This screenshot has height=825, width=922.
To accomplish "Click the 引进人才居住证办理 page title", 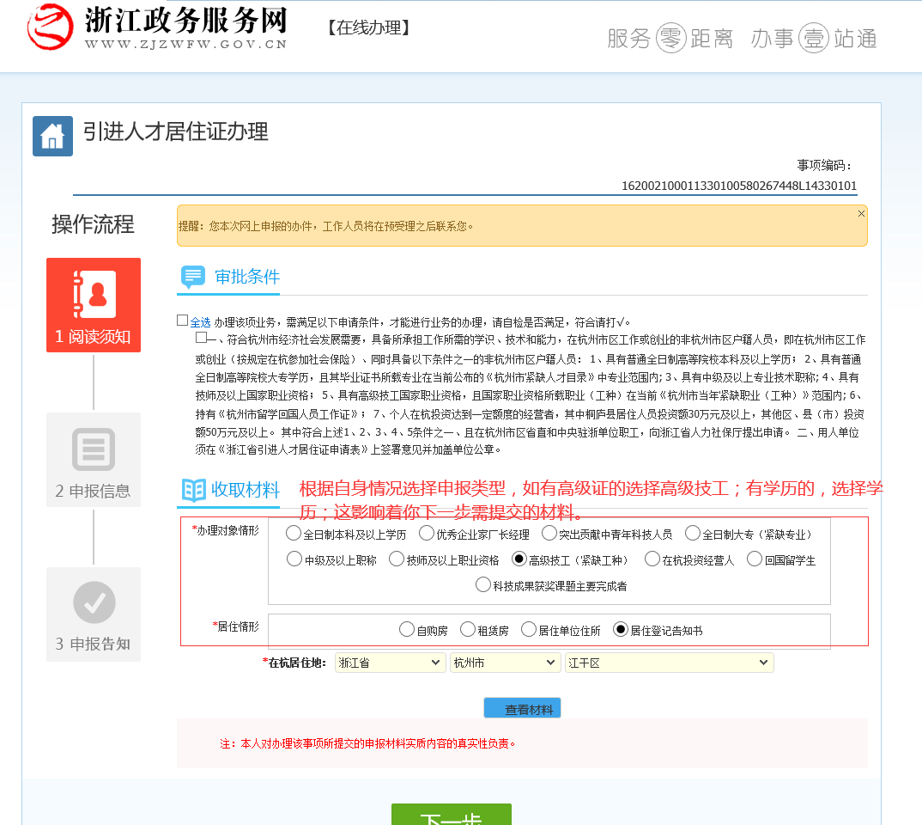I will point(175,131).
